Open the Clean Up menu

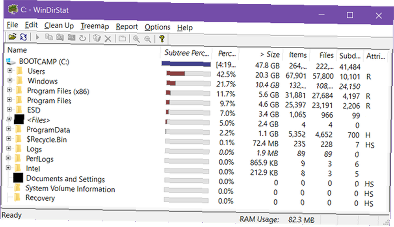point(59,26)
